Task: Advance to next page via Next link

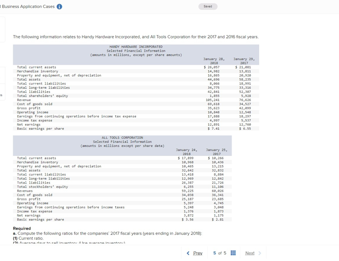Action: pyautogui.click(x=250, y=253)
